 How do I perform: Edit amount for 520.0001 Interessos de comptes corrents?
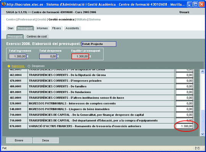(x=184, y=104)
